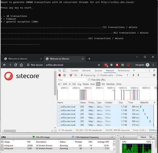The width and height of the screenshot is (158, 153).
Task: Open a new browser tab
Action: click(89, 59)
